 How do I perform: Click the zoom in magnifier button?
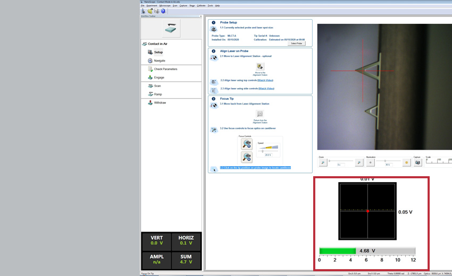coord(359,163)
